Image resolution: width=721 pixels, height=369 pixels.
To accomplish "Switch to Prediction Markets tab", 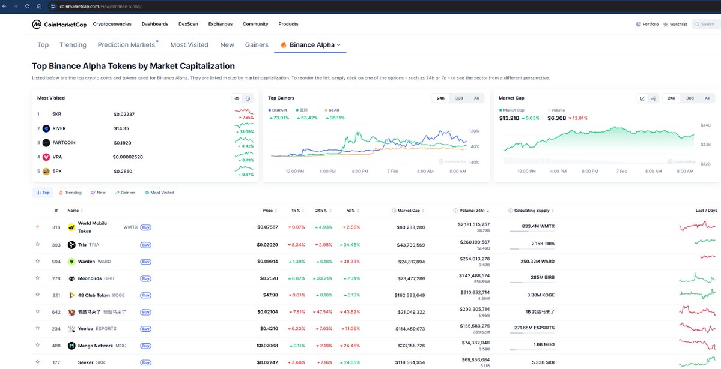I will click(126, 45).
